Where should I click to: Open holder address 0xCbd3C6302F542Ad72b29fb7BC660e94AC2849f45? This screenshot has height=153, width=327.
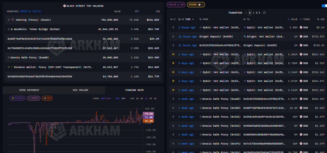click(x=40, y=76)
